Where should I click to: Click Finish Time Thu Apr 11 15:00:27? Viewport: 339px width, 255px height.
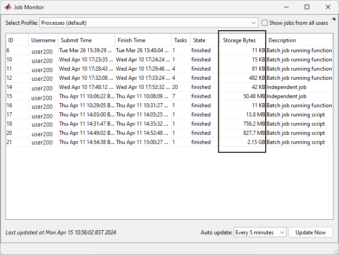click(x=142, y=142)
